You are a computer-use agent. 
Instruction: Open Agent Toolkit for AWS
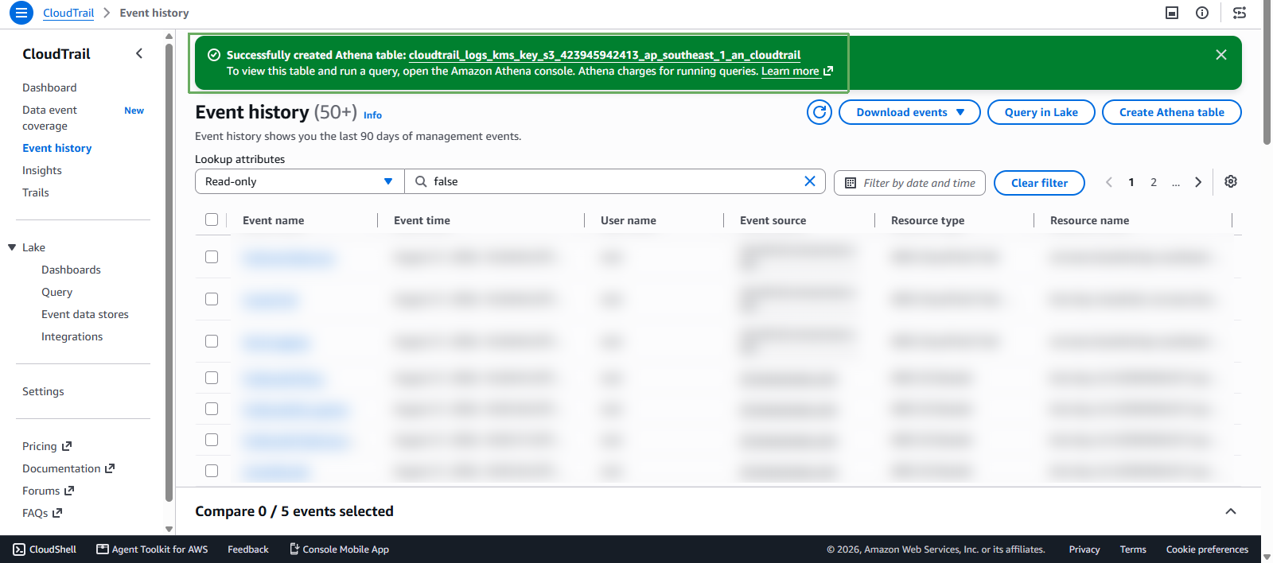[152, 549]
